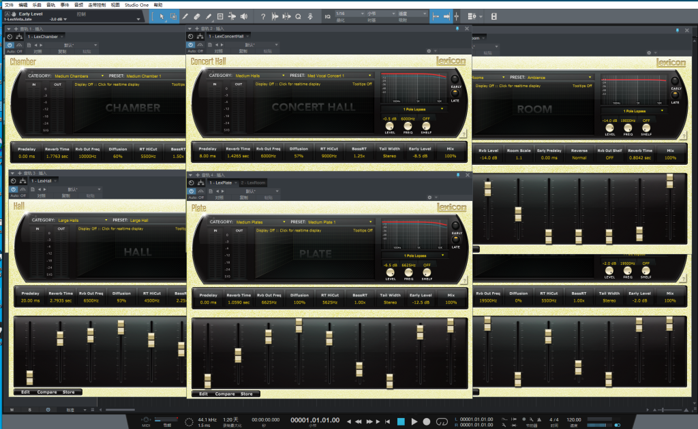
Task: Switch to the 2 - LexRoom tab
Action: click(253, 182)
